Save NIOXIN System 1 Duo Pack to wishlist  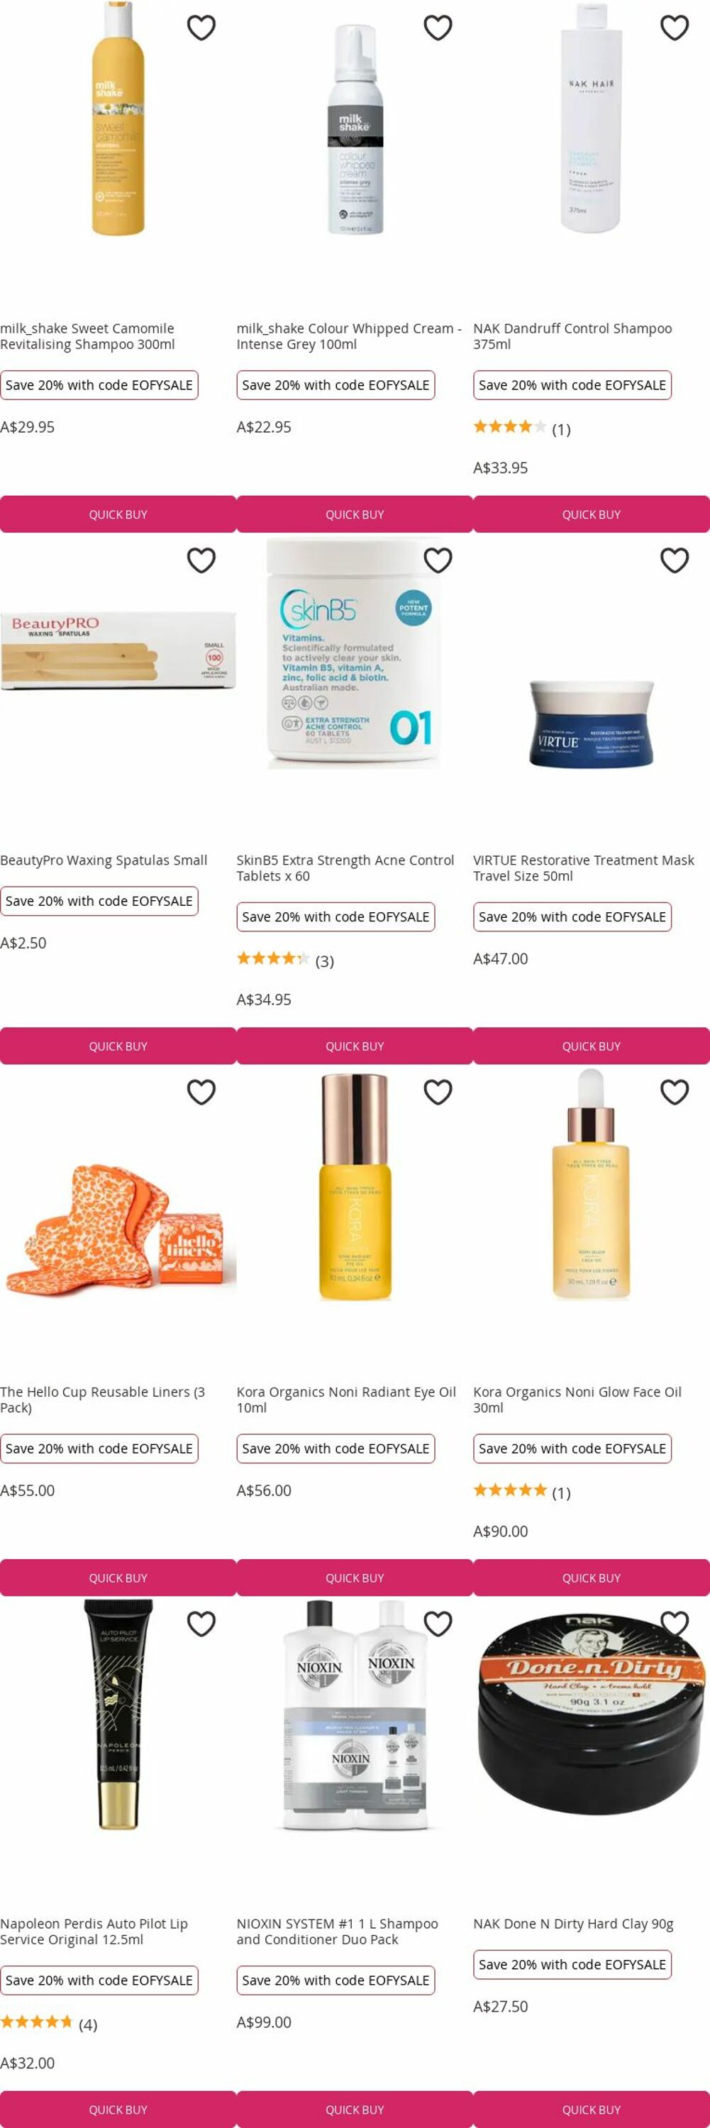coord(438,1624)
